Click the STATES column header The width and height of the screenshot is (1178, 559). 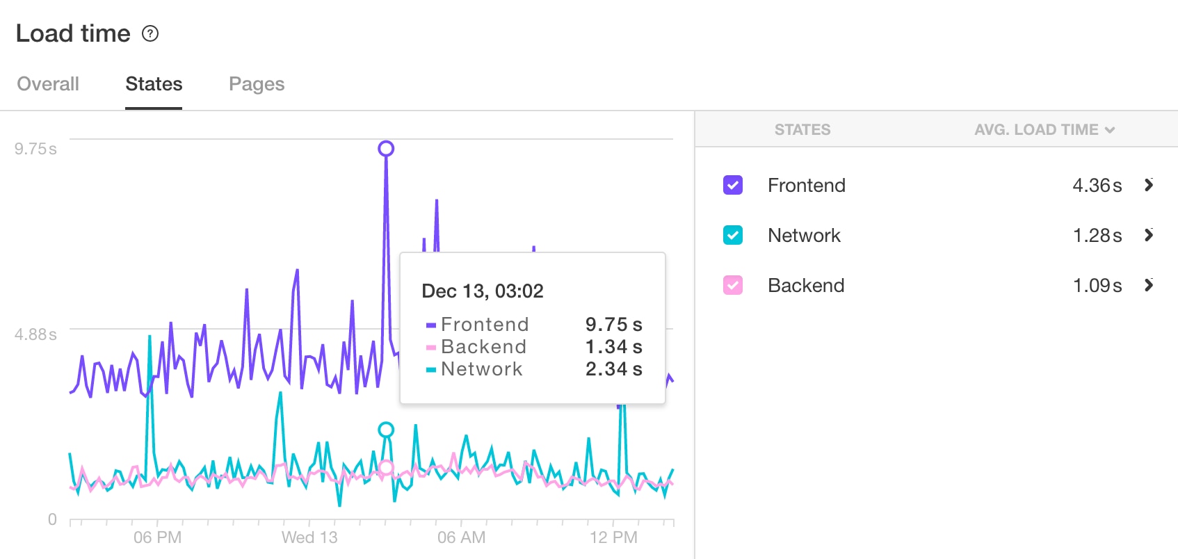(x=802, y=130)
